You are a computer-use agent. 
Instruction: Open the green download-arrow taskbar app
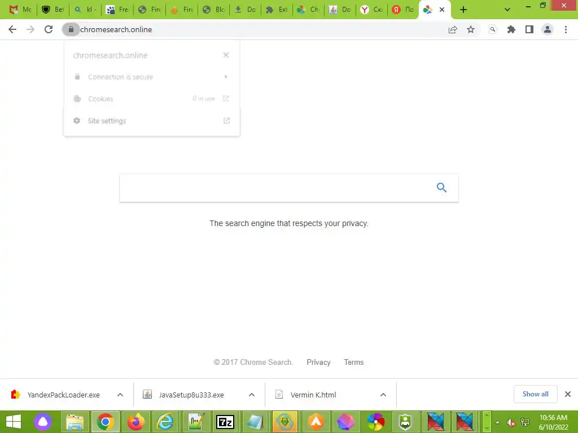[x=285, y=422]
